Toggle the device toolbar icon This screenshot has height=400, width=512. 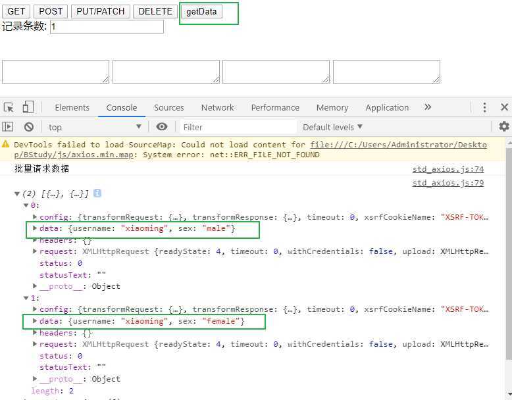28,107
